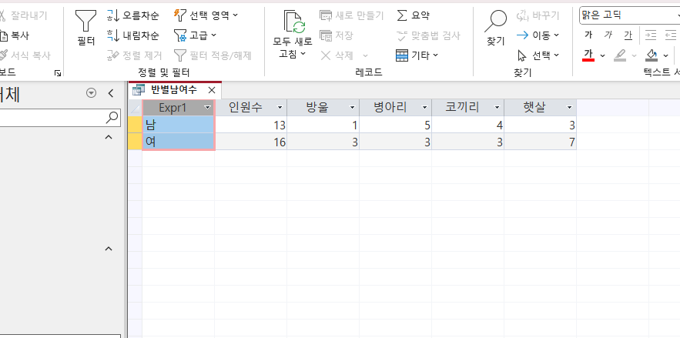Click the font color red swatch
The image size is (680, 338).
[588, 55]
